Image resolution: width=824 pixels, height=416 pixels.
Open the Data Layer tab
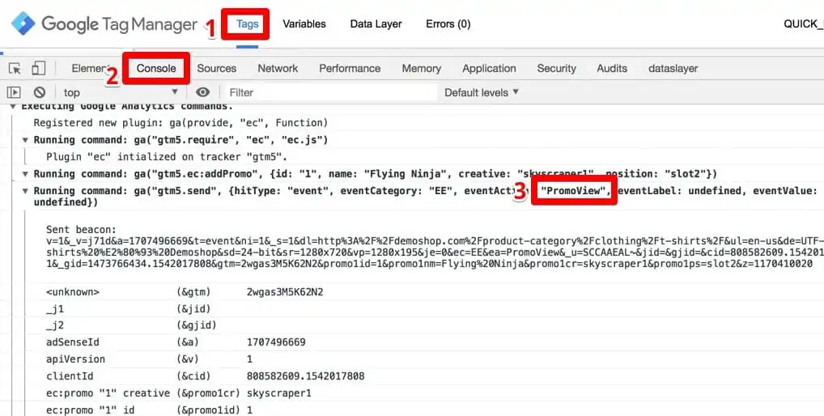click(x=376, y=23)
